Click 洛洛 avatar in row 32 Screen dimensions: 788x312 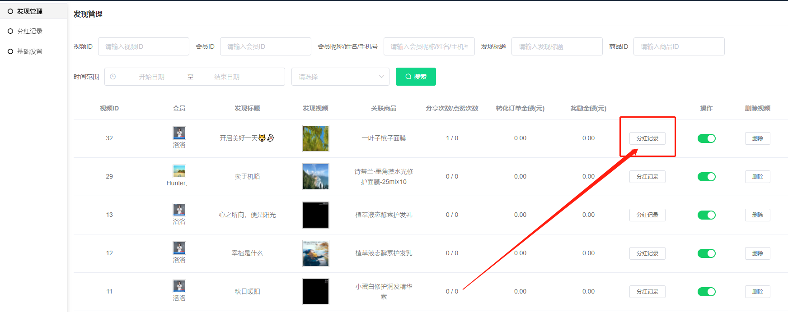(179, 133)
